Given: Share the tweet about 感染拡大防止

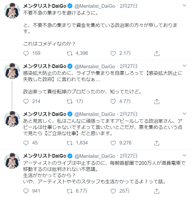Looking at the screenshot, I should pos(157,101).
